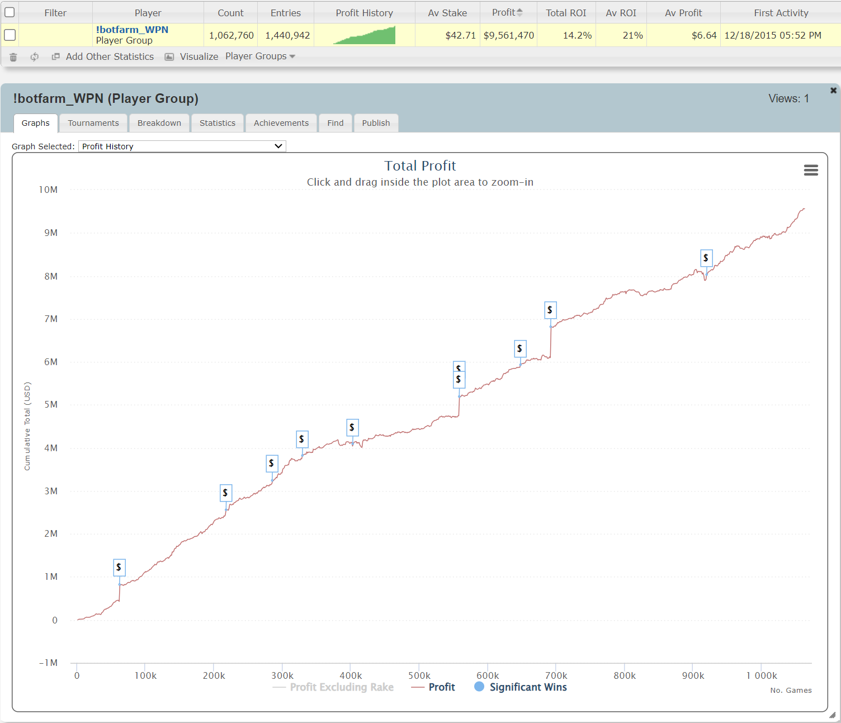Click the Total Profit chart title
The image size is (841, 723).
click(420, 166)
